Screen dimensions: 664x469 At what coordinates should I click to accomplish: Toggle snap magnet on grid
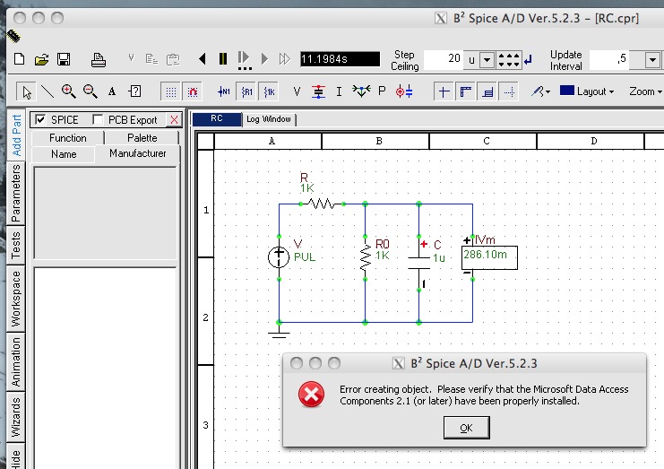(193, 91)
